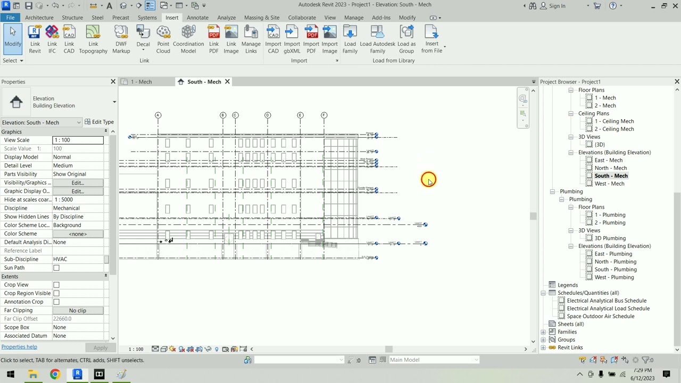The height and width of the screenshot is (383, 681).
Task: Select North - Mech elevation in browser
Action: [x=611, y=168]
